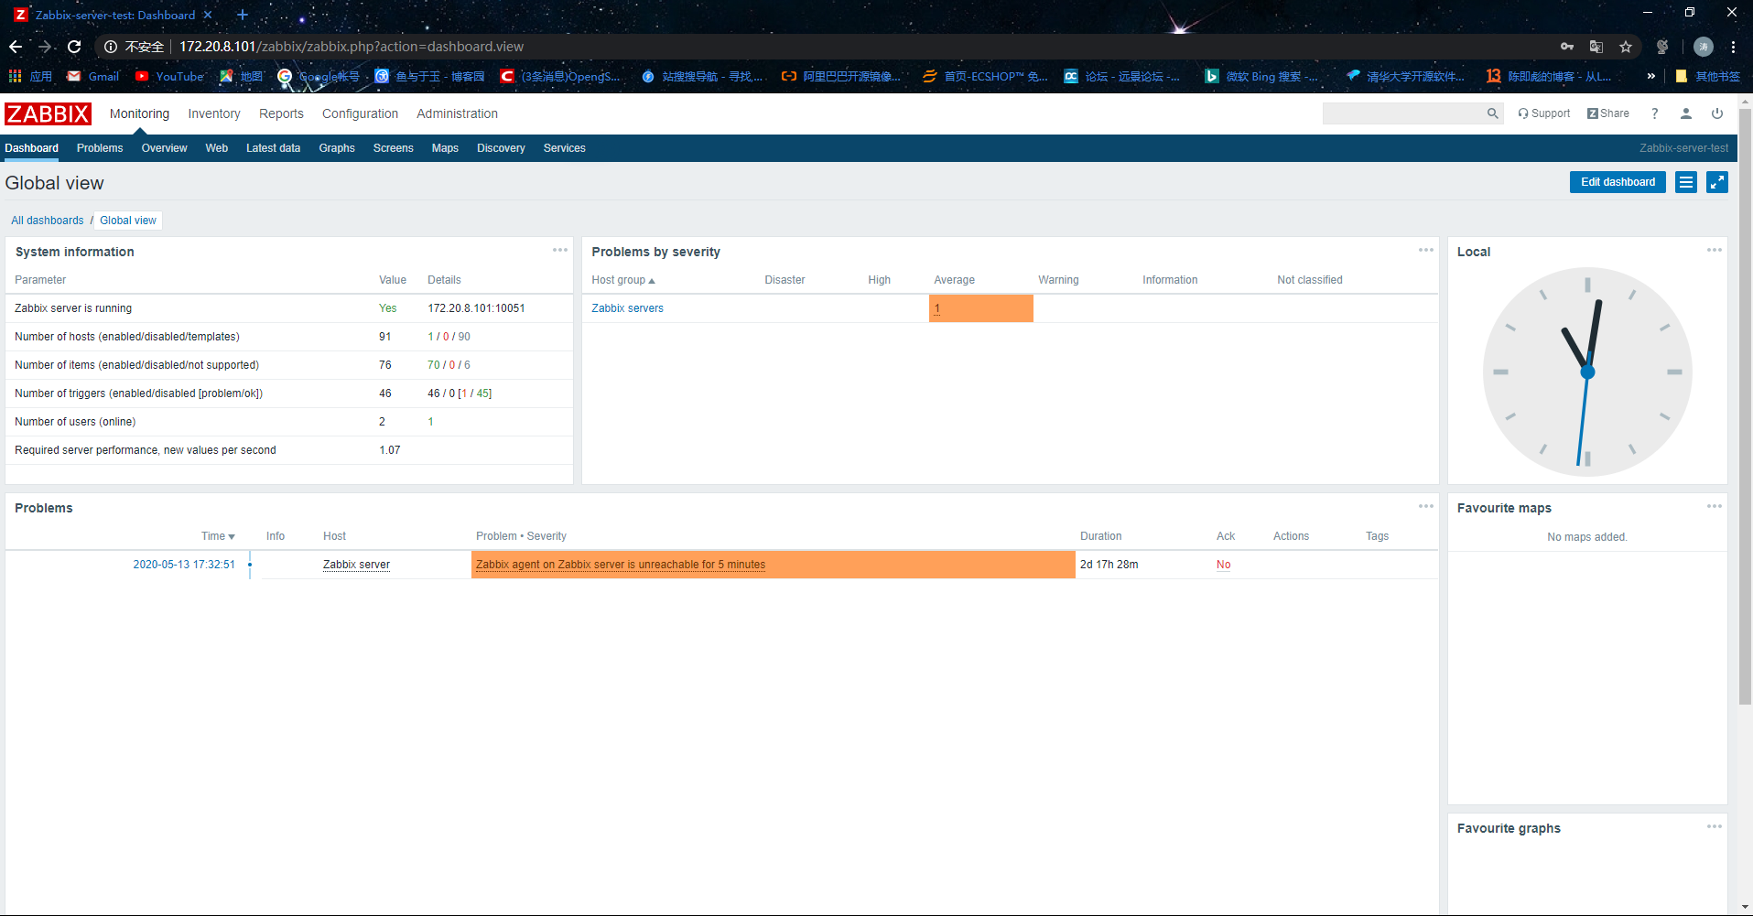The image size is (1753, 916).
Task: Open Monitoring menu
Action: [x=139, y=113]
